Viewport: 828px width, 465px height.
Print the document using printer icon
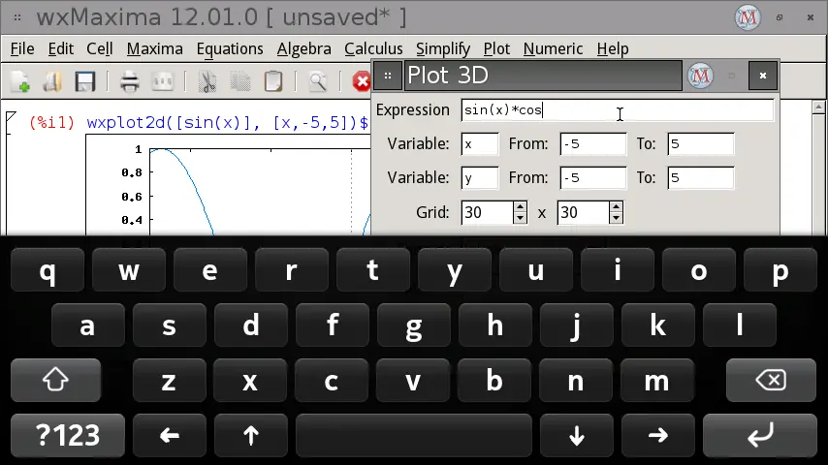(129, 81)
